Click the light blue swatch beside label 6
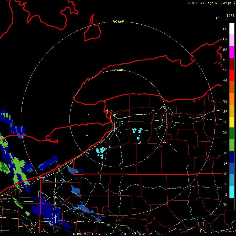This screenshot has height=236, width=236. (232, 180)
